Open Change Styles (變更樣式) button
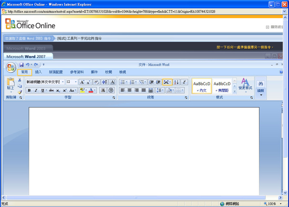 point(245,84)
